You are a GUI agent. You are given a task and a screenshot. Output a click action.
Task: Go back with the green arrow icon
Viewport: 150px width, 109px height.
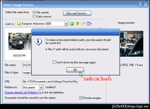(x=72, y=24)
